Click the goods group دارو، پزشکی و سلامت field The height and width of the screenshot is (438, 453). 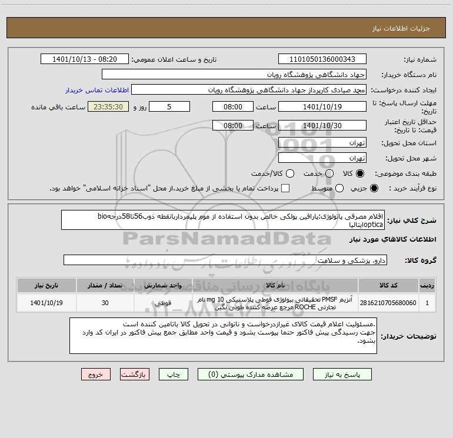pyautogui.click(x=225, y=260)
